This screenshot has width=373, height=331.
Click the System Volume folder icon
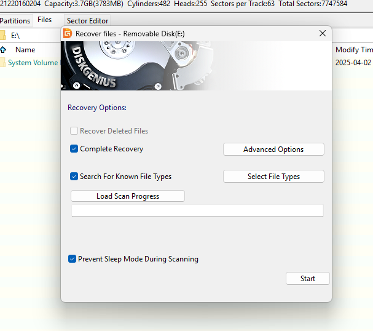coord(2,62)
